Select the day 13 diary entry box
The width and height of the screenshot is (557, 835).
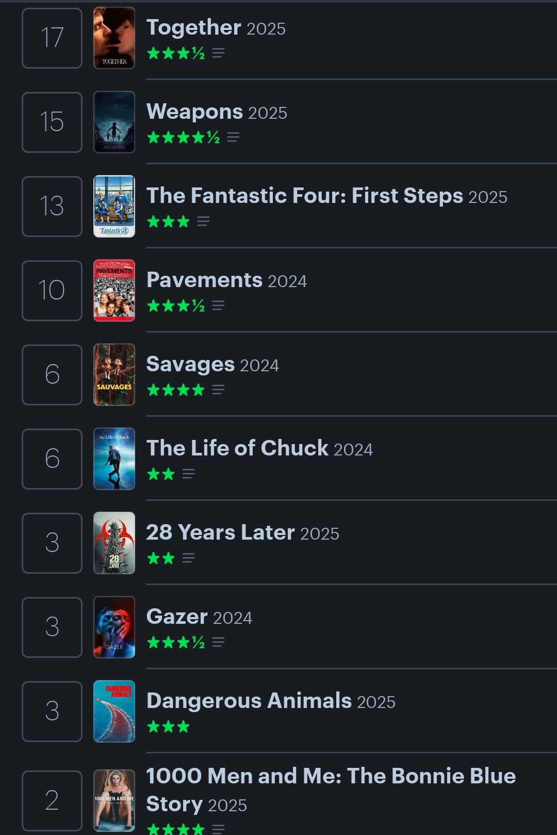52,207
